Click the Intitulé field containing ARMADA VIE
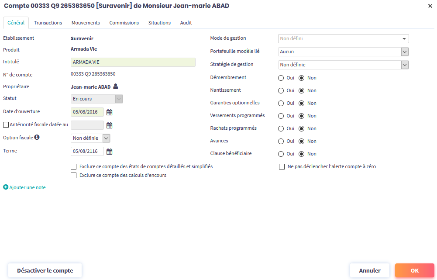 [x=133, y=62]
